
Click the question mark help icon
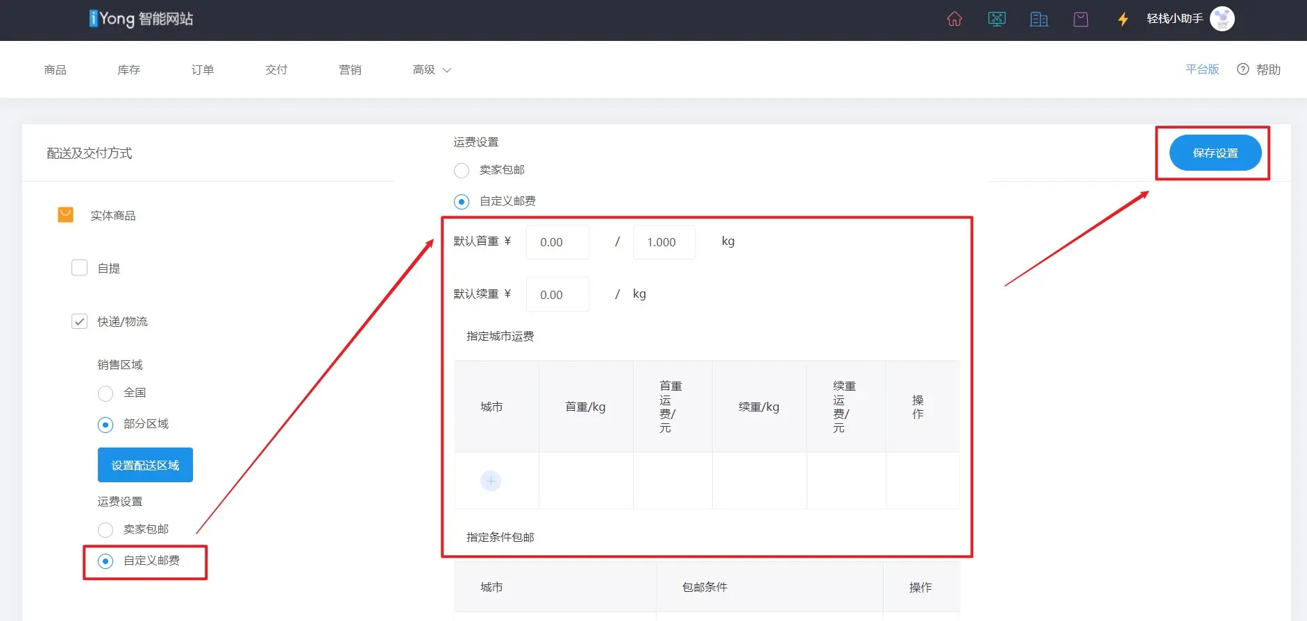click(x=1243, y=69)
